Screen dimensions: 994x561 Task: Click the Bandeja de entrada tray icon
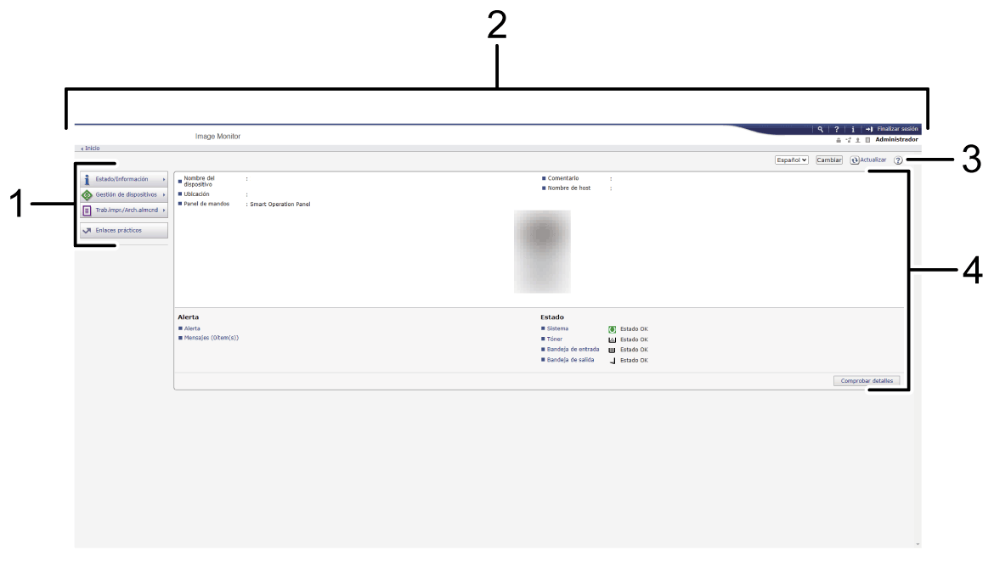point(612,350)
